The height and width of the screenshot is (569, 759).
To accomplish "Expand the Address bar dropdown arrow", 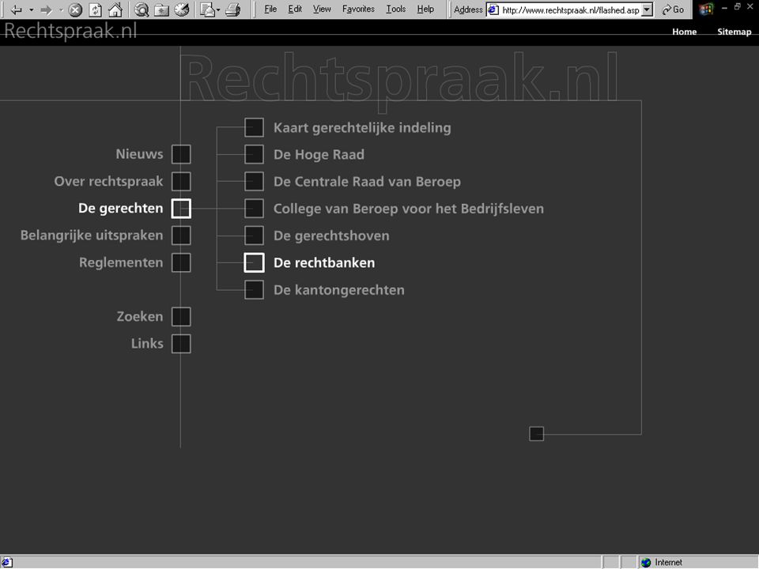I will coord(648,9).
